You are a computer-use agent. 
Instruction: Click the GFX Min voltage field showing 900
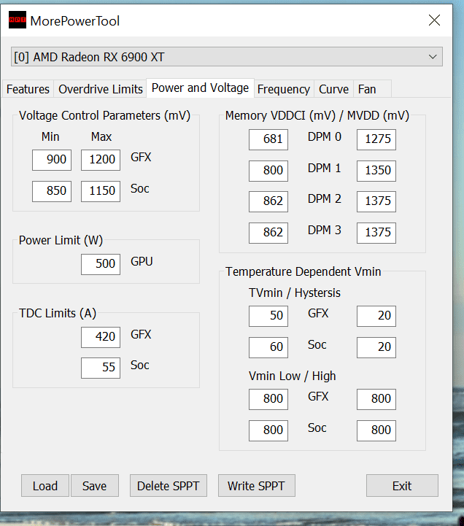point(52,160)
